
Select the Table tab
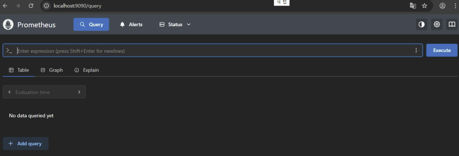tap(19, 70)
